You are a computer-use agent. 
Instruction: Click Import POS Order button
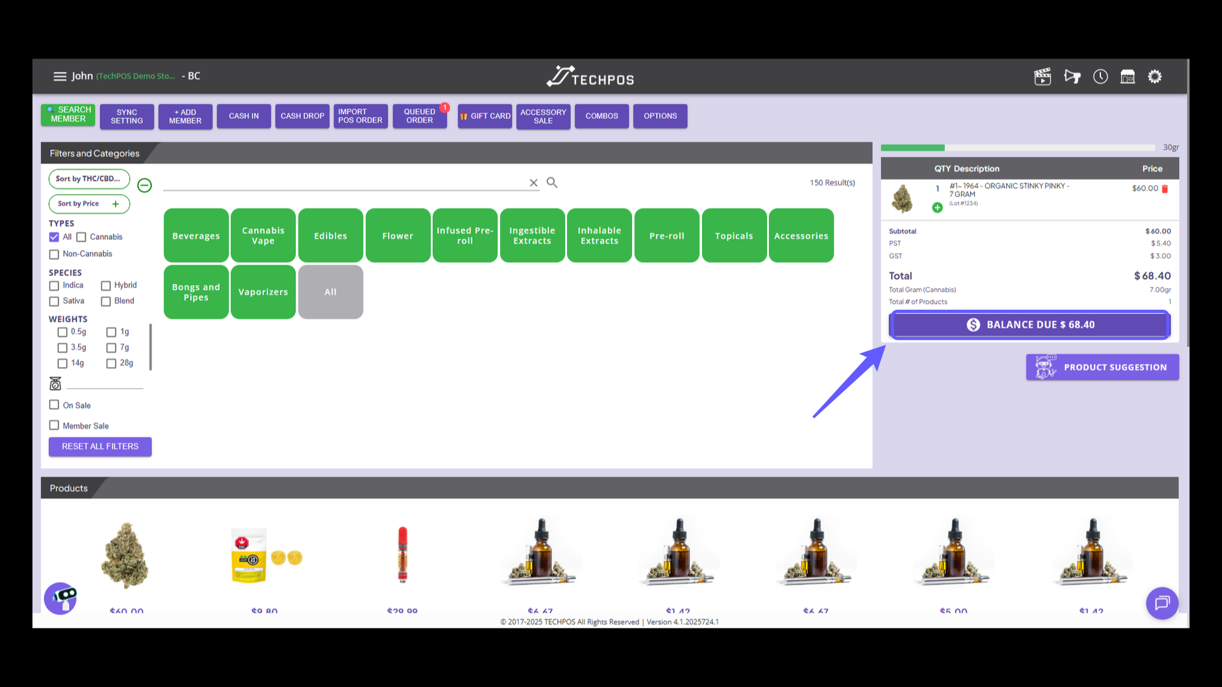(361, 116)
